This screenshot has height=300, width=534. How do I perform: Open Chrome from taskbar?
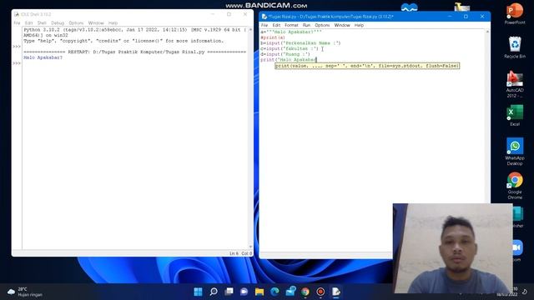click(305, 292)
